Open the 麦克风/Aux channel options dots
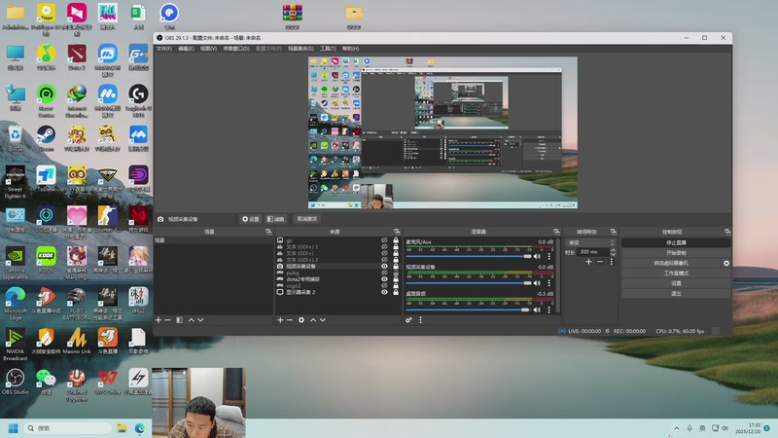The width and height of the screenshot is (778, 438). coord(548,256)
